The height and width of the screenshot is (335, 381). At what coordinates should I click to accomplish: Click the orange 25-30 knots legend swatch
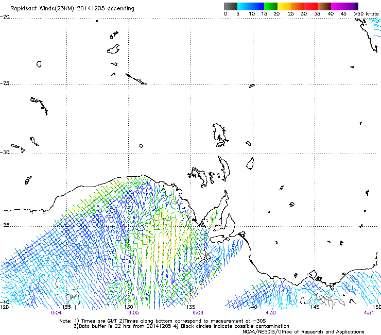298,6
